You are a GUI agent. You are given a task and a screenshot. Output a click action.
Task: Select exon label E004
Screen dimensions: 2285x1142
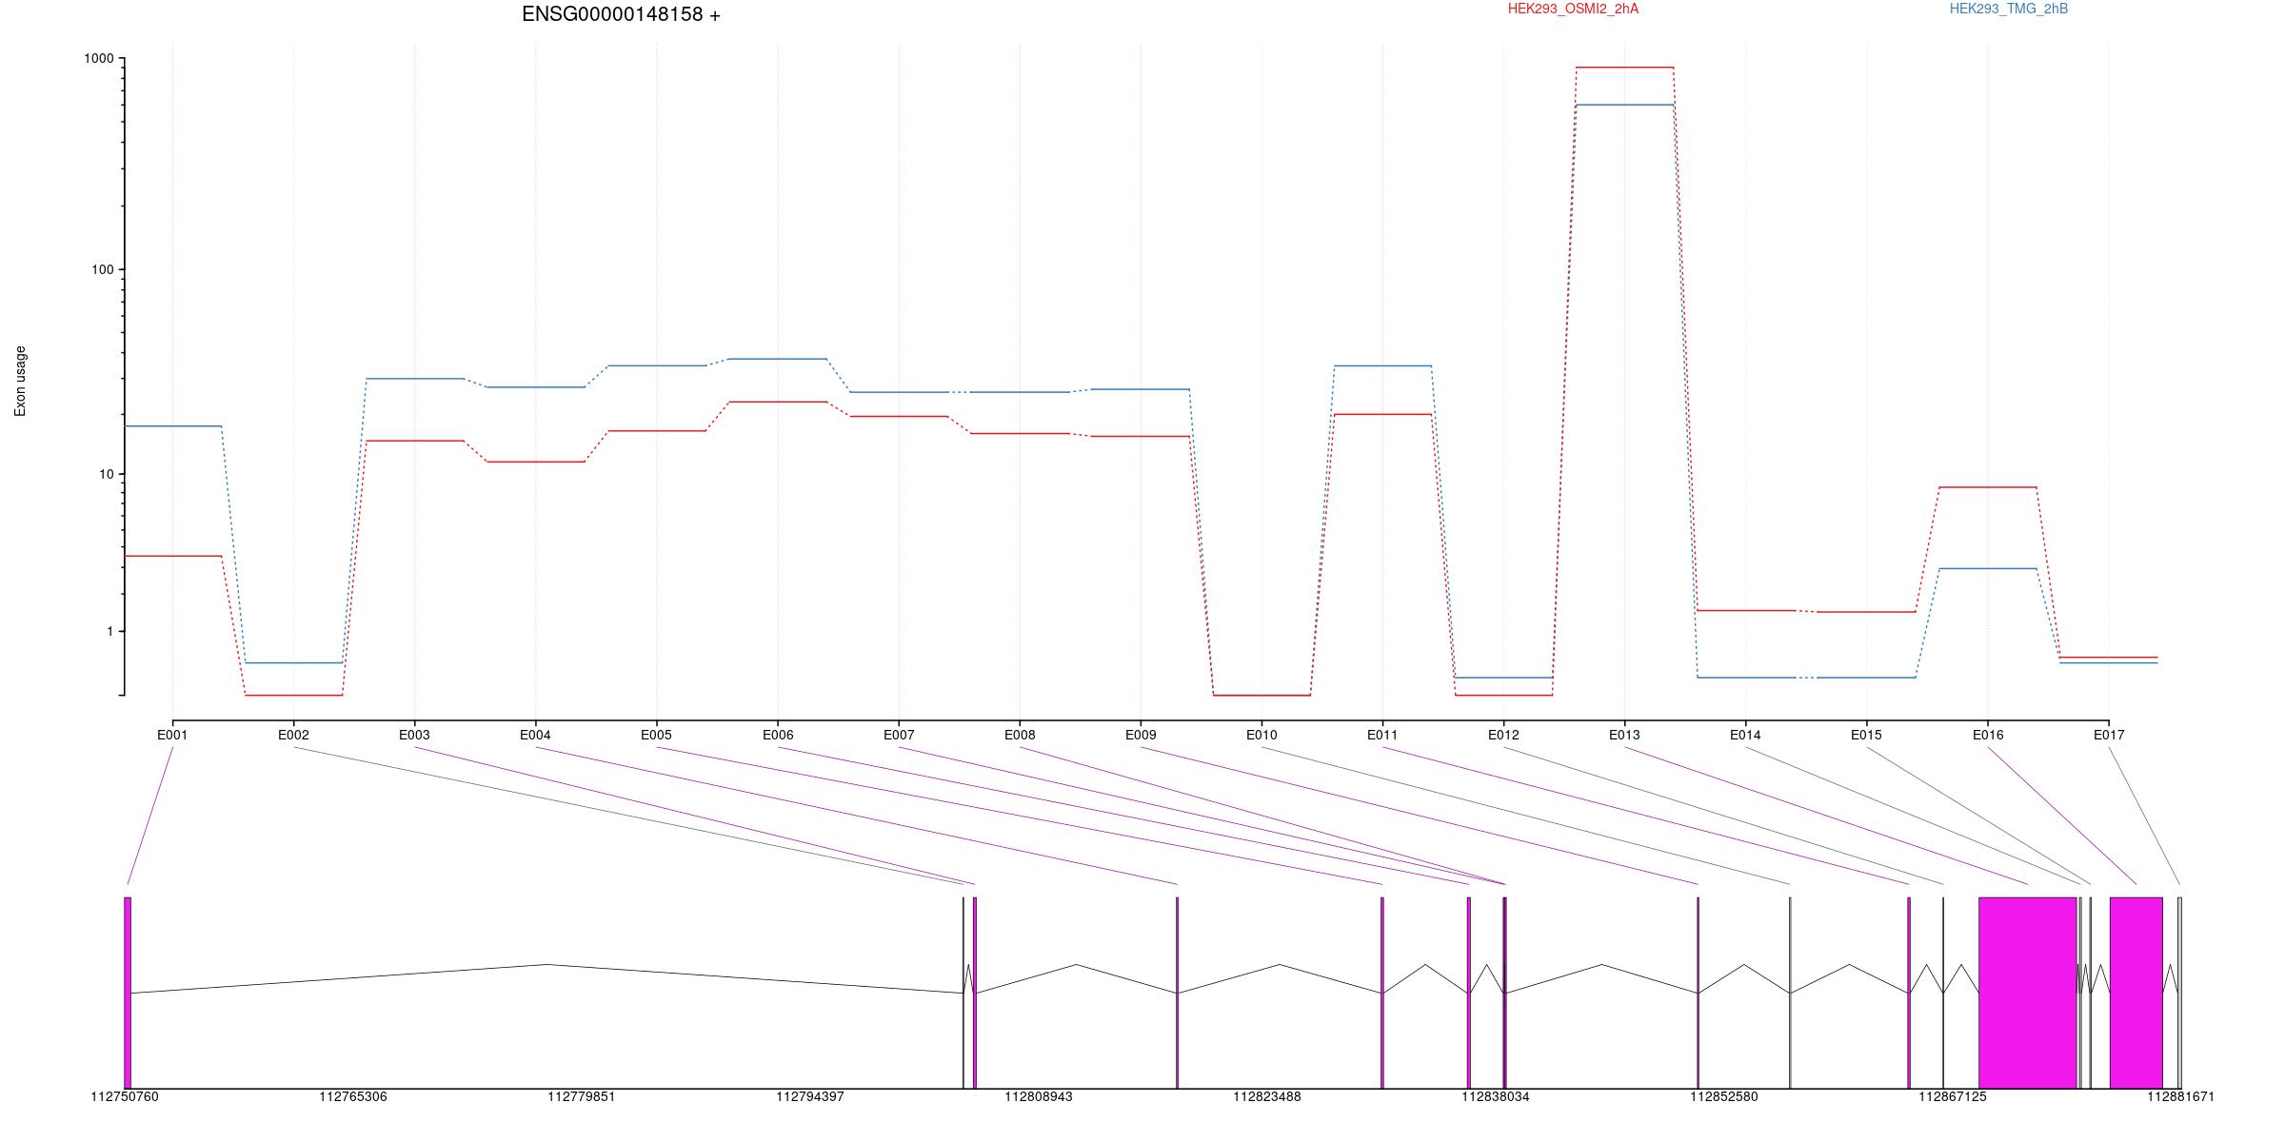[x=535, y=735]
